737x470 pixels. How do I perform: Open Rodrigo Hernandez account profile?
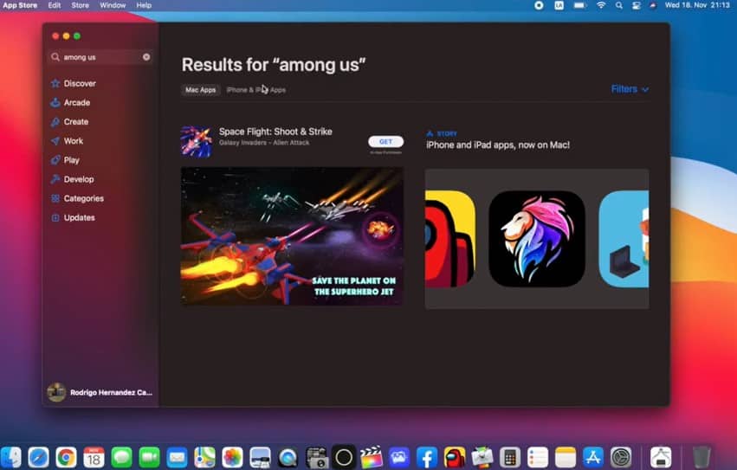click(x=100, y=392)
